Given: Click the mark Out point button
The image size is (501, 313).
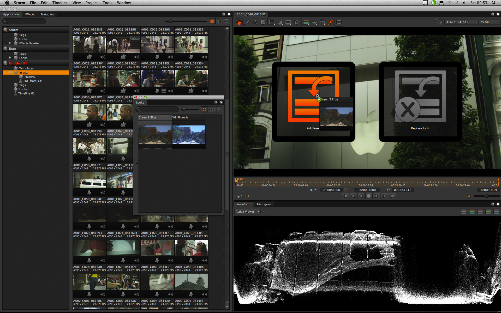Looking at the screenshot, I should point(388,190).
